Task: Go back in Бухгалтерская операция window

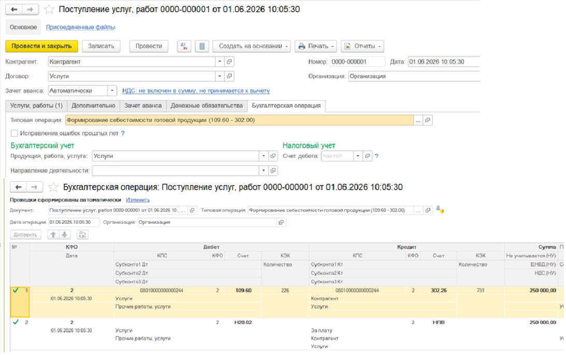Action: tap(19, 187)
